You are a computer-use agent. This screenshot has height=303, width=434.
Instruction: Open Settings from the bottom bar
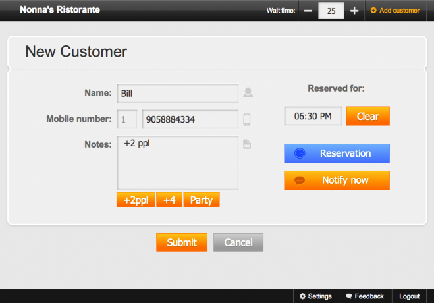tap(315, 296)
